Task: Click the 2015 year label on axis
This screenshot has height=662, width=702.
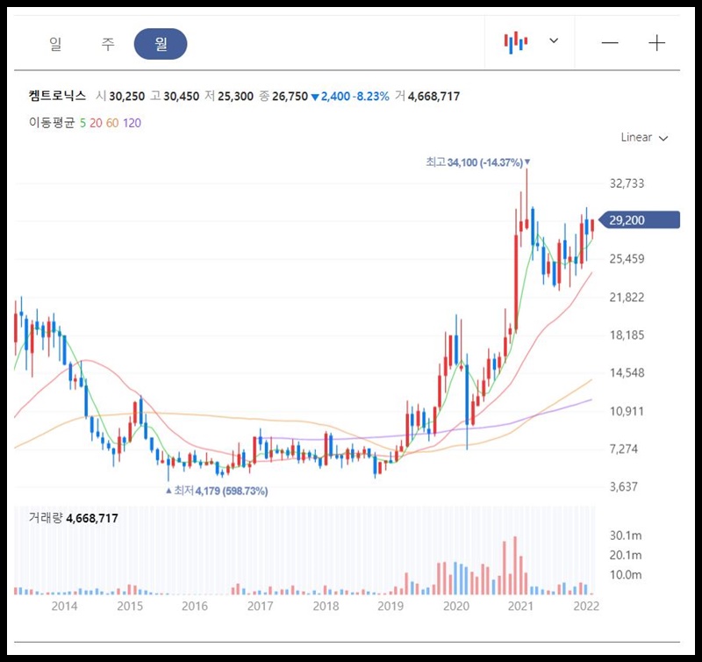Action: coord(130,606)
